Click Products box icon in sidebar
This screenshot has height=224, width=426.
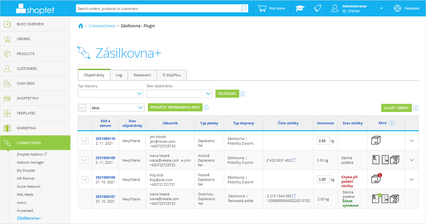pyautogui.click(x=7, y=54)
